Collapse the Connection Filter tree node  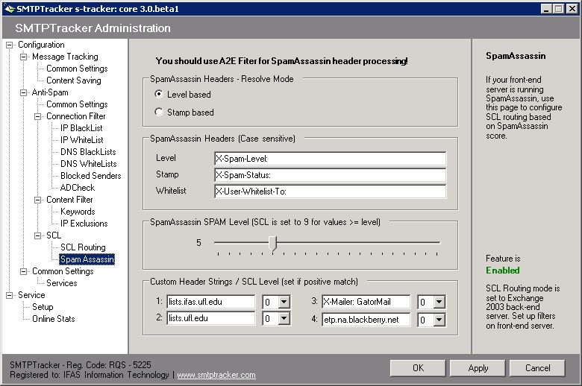click(x=38, y=116)
